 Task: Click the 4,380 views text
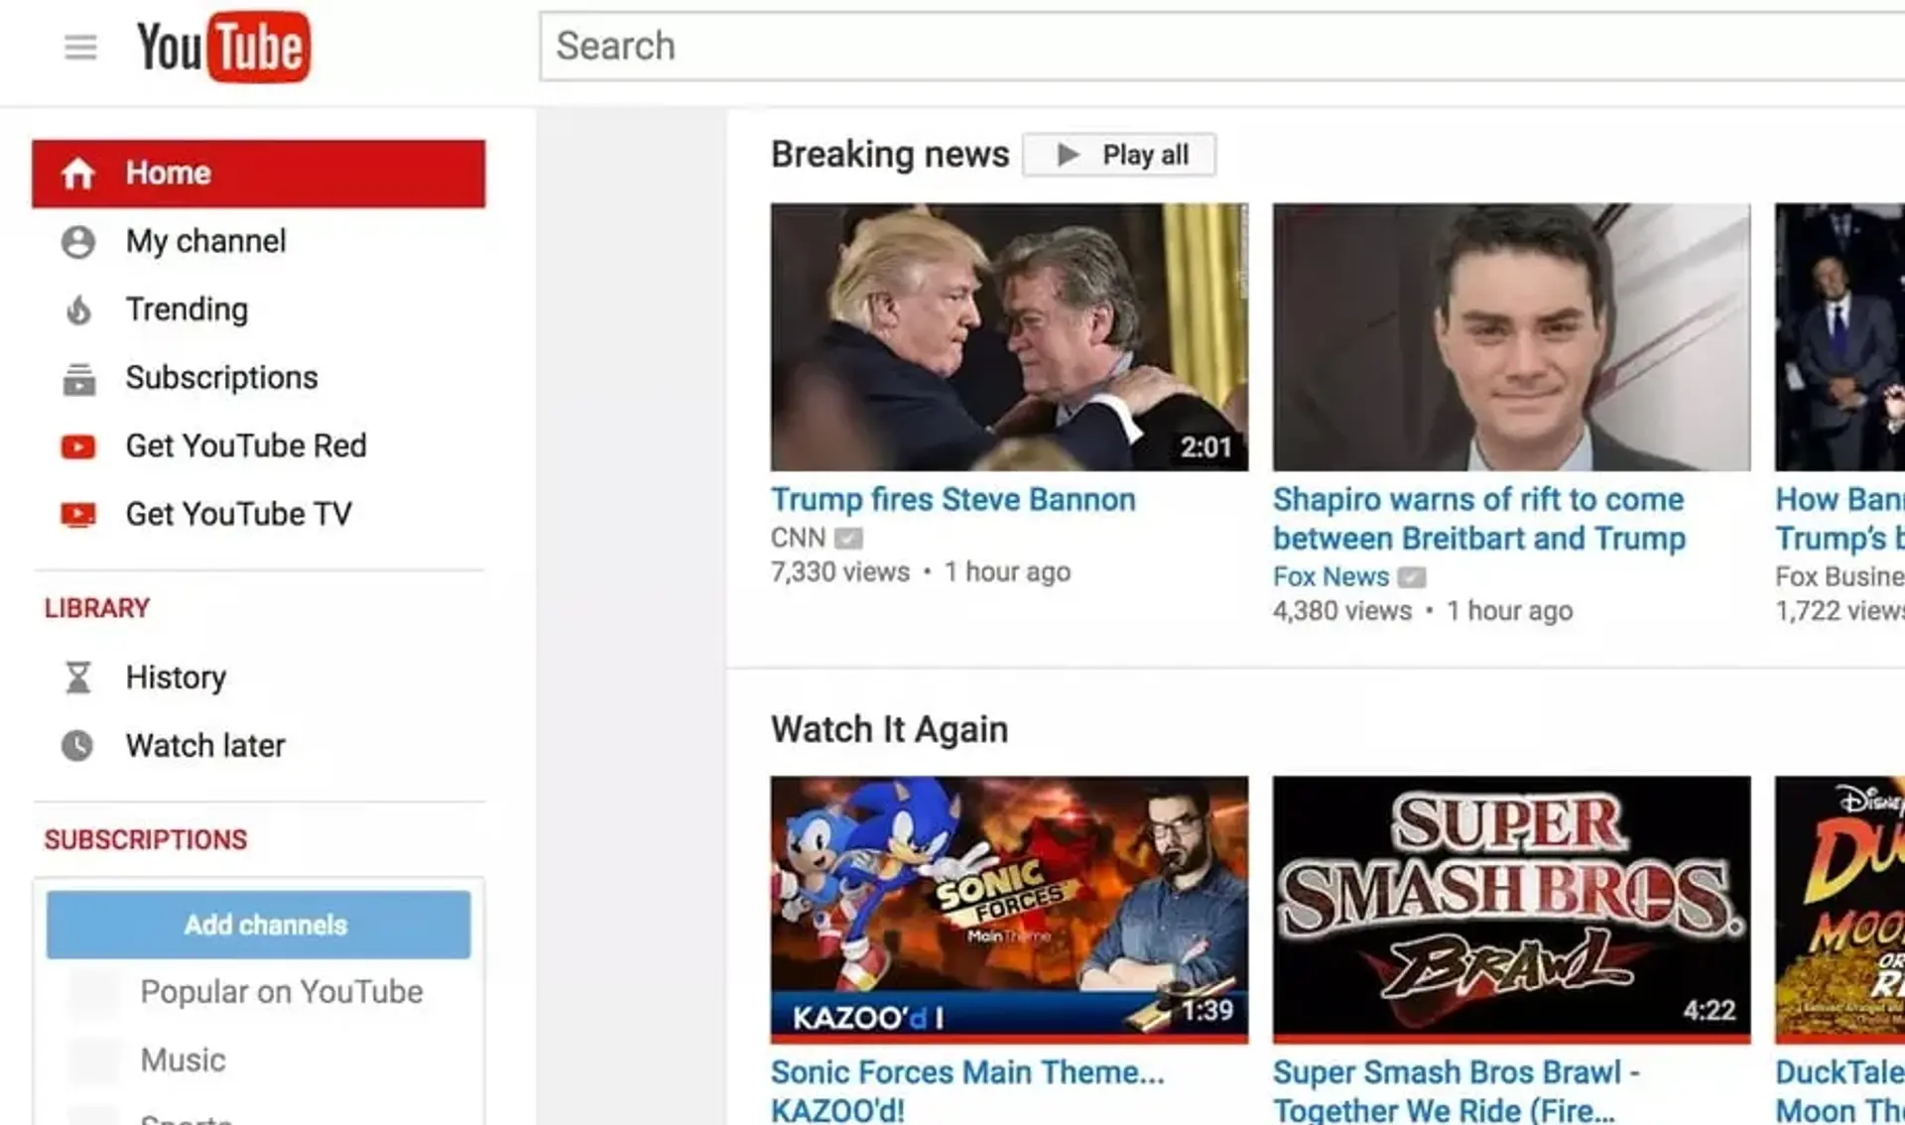[1342, 611]
